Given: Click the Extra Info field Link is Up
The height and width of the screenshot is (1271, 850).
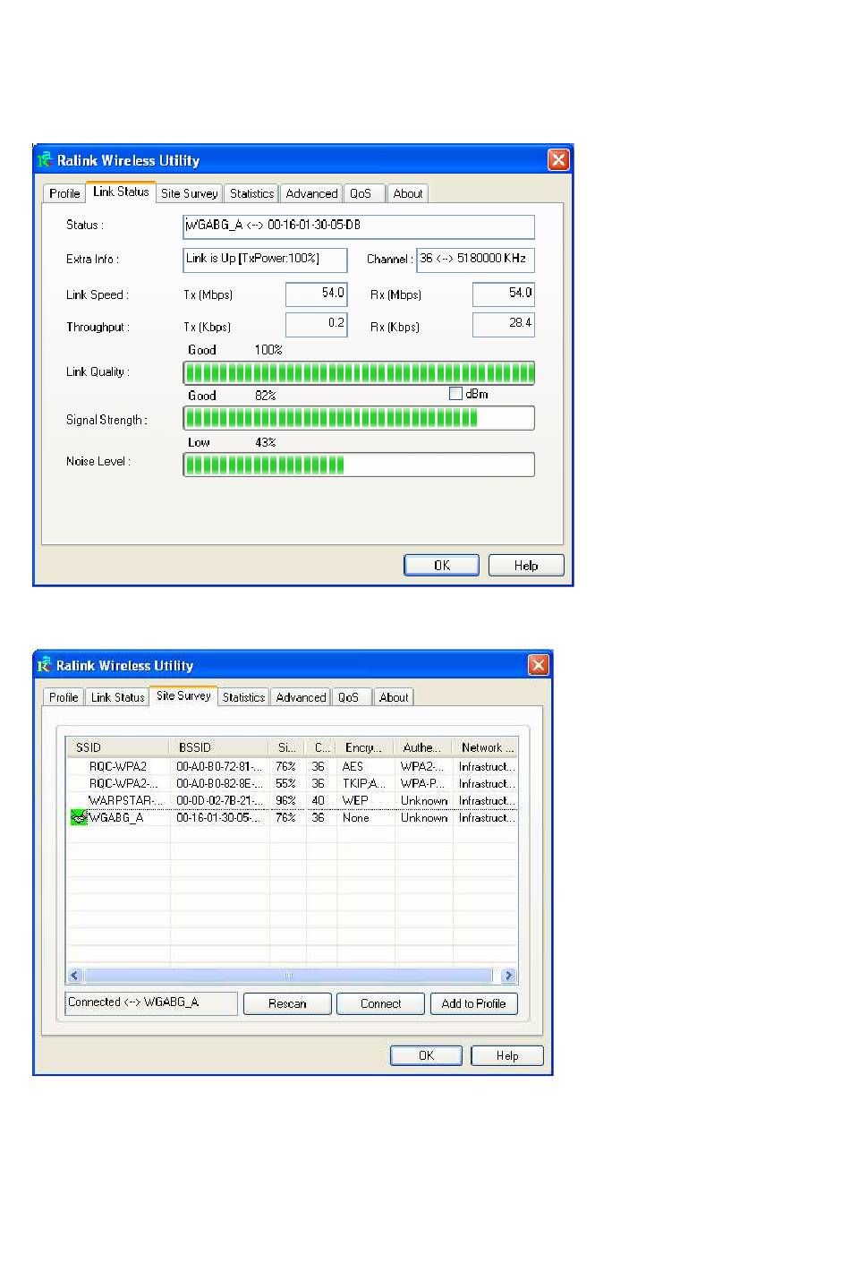Looking at the screenshot, I should [265, 260].
